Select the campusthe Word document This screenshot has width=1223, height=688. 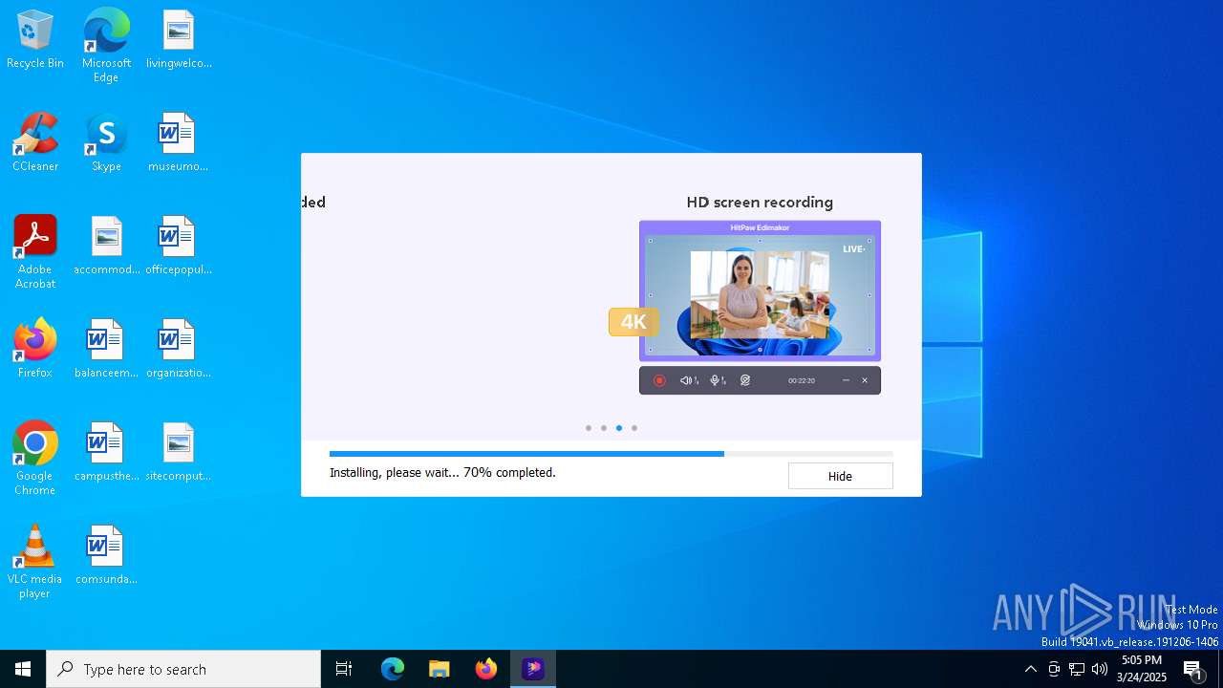click(106, 453)
